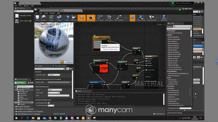
Task: Switch to the first material editor tab
Action: (50, 11)
